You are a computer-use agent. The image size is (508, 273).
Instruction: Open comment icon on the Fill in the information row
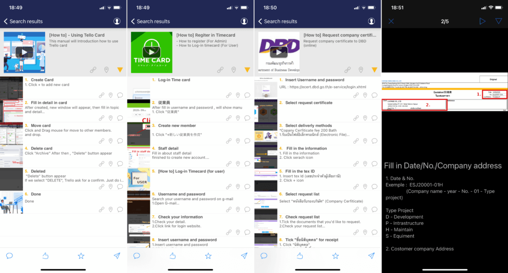(x=374, y=164)
